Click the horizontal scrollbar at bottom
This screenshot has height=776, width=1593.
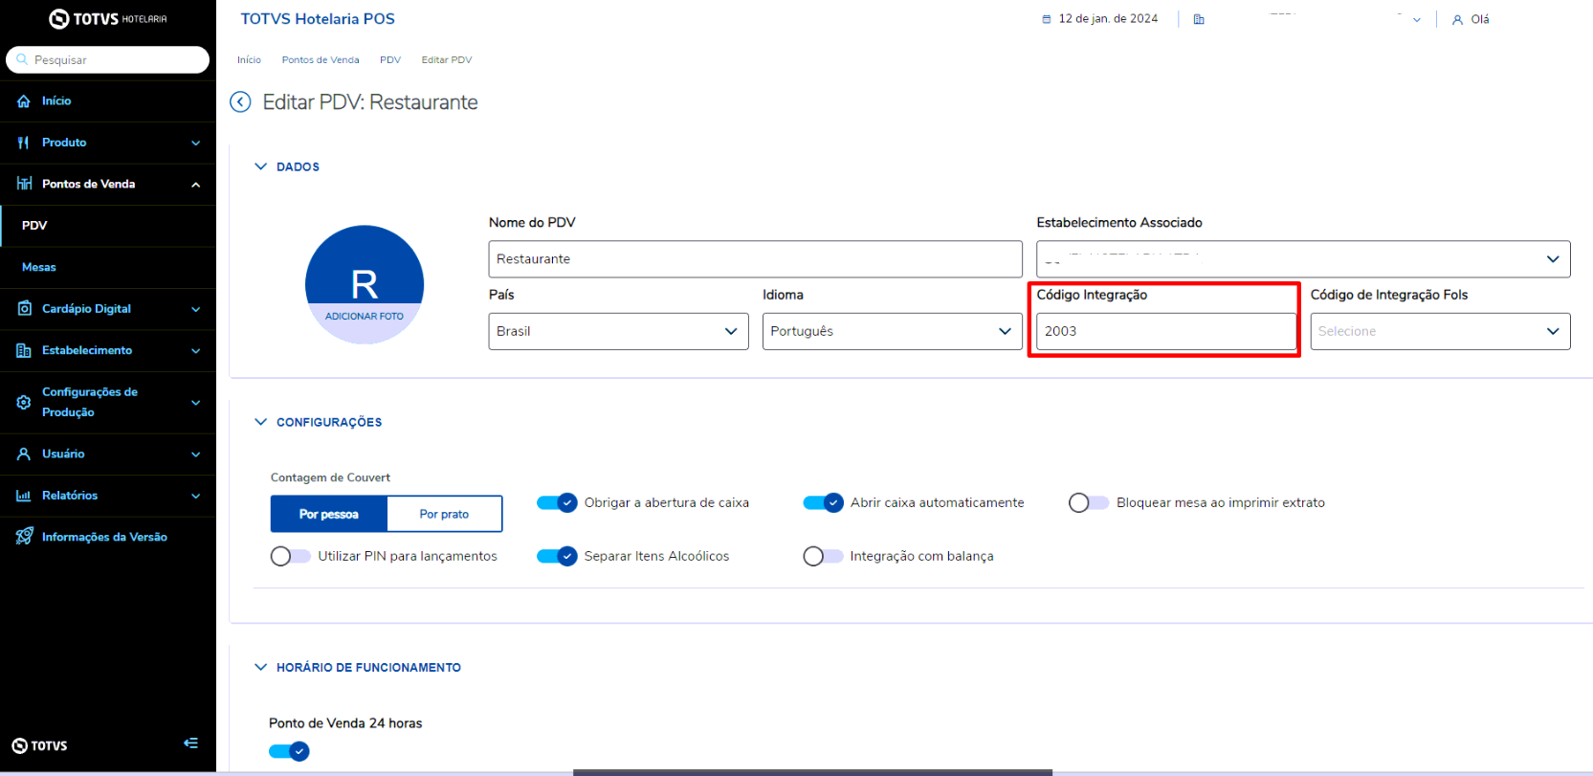(x=812, y=772)
